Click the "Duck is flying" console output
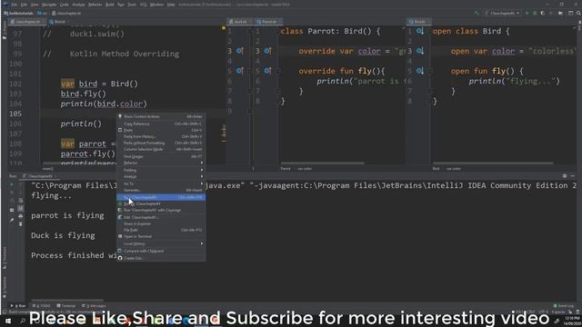Image resolution: width=582 pixels, height=327 pixels. tap(63, 235)
